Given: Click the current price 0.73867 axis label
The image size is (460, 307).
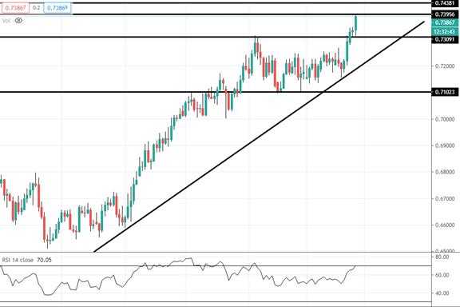Looking at the screenshot, I should pyautogui.click(x=445, y=22).
